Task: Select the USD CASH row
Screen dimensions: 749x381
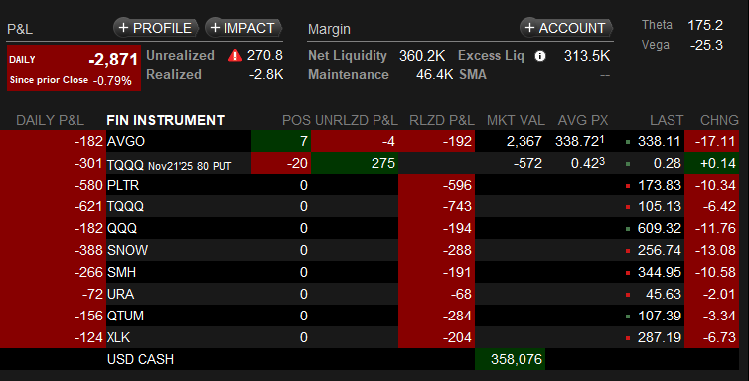Action: pyautogui.click(x=370, y=359)
